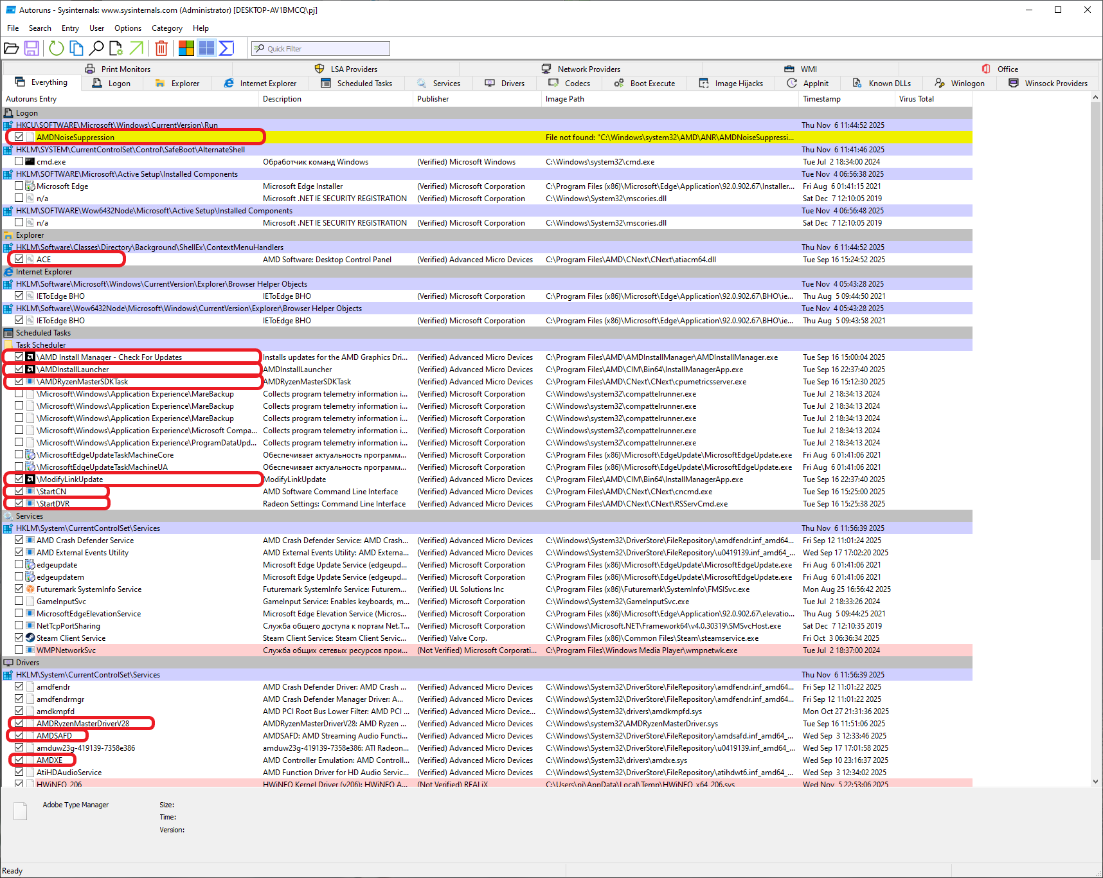1103x878 pixels.
Task: Sort by the Image Path column
Action: (x=670, y=99)
